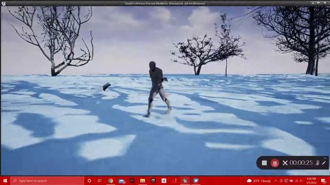Screen dimensions: 330x185
Task: Open the notification center icon
Action: tap(323, 181)
